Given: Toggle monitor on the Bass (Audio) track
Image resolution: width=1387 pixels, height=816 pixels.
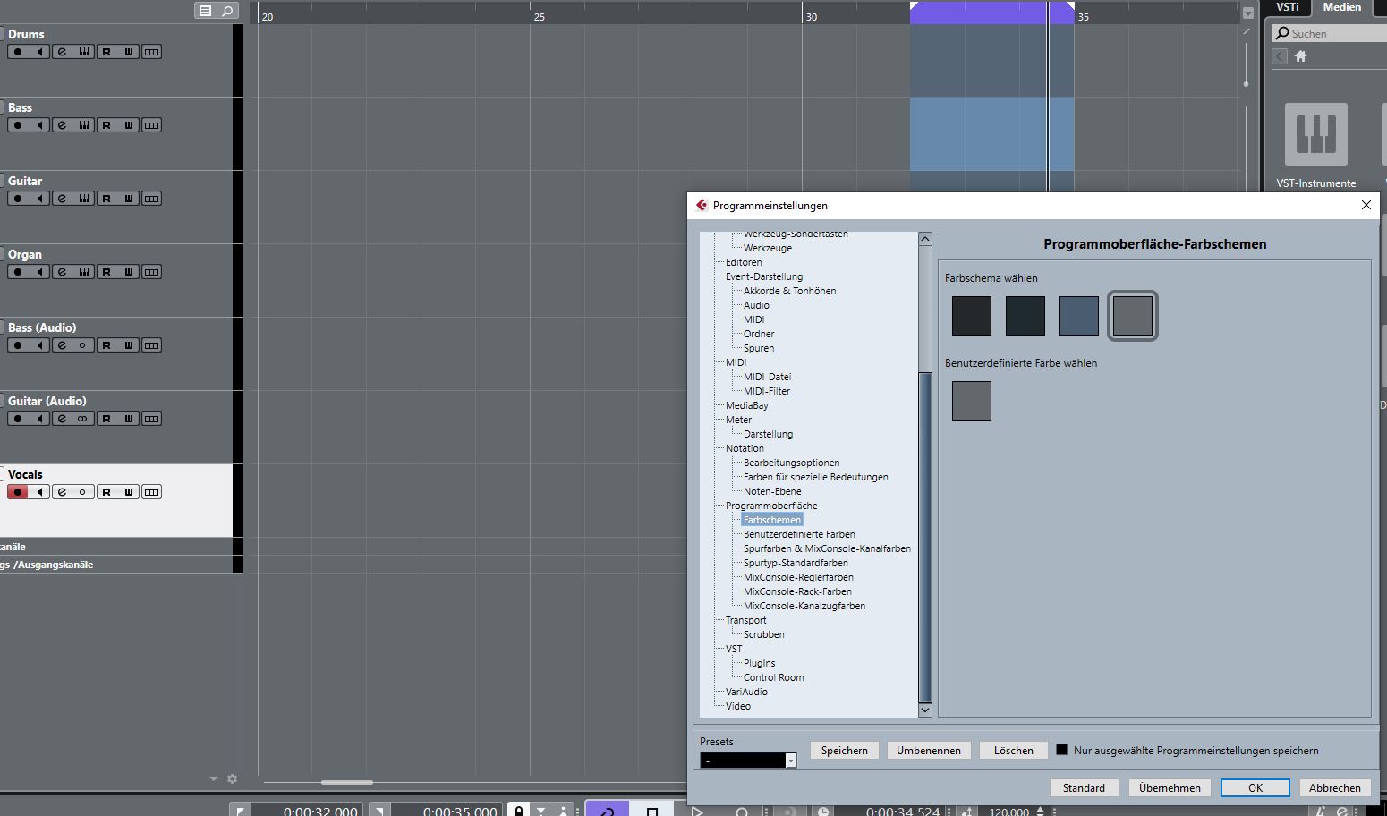Looking at the screenshot, I should [39, 345].
